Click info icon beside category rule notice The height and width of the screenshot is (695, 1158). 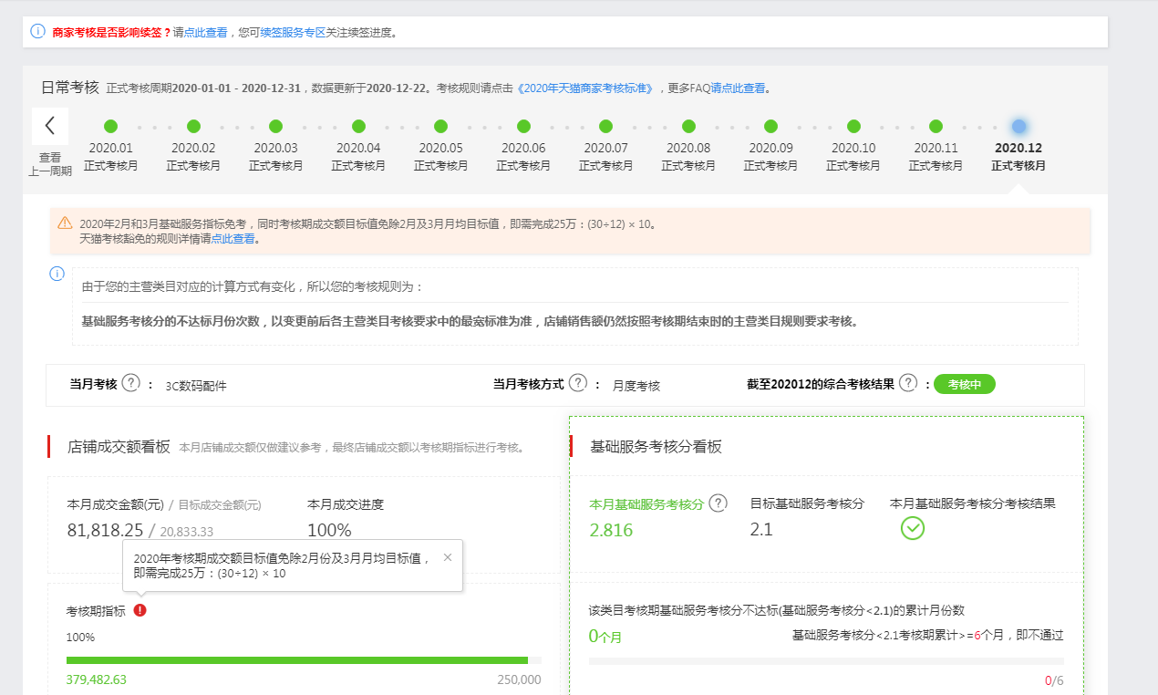tap(57, 274)
